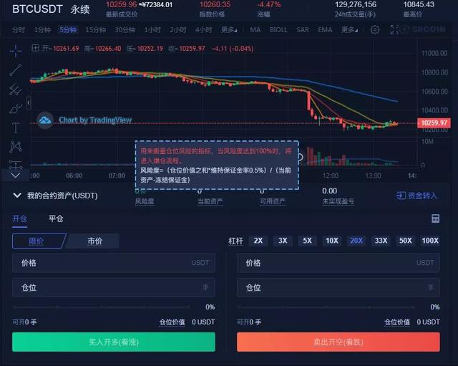Set leverage to 20X

[x=356, y=241]
